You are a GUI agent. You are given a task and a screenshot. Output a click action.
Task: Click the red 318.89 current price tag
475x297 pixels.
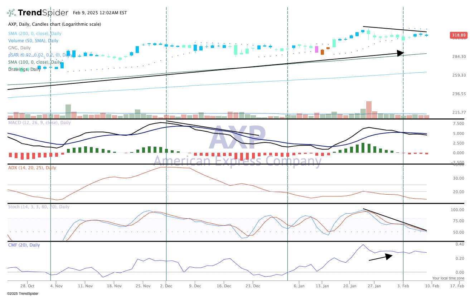point(459,35)
